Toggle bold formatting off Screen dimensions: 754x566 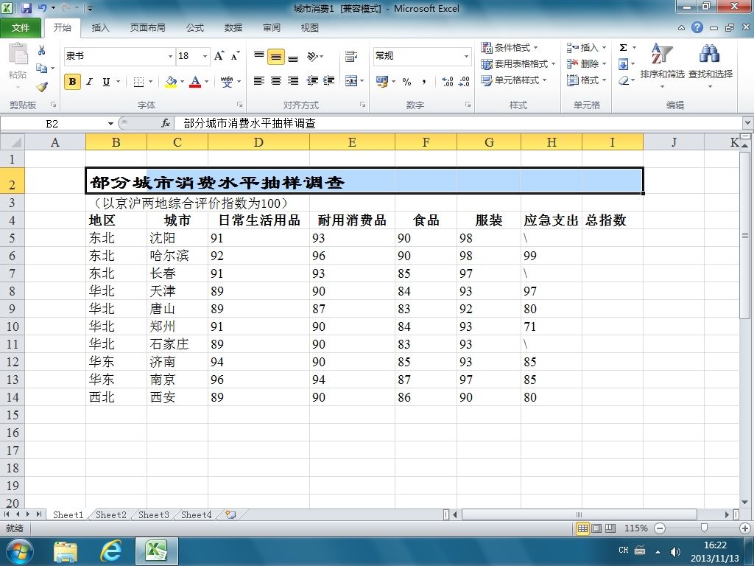click(x=73, y=82)
